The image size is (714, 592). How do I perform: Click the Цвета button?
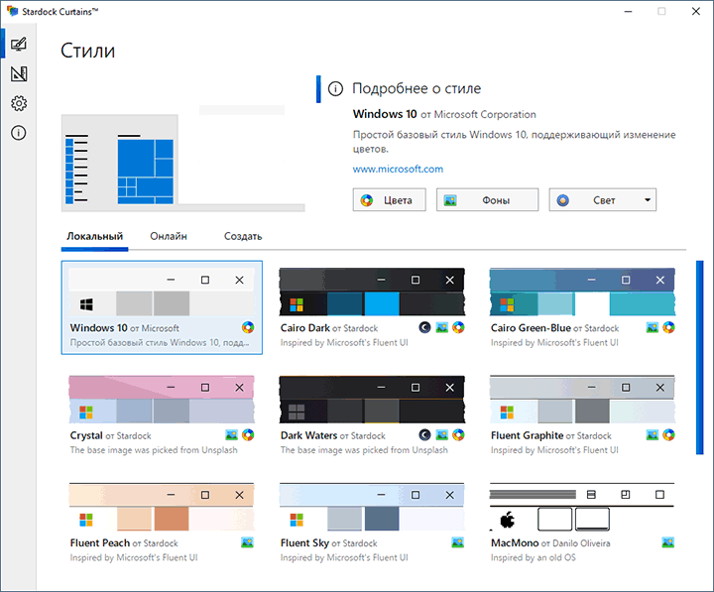coord(390,200)
